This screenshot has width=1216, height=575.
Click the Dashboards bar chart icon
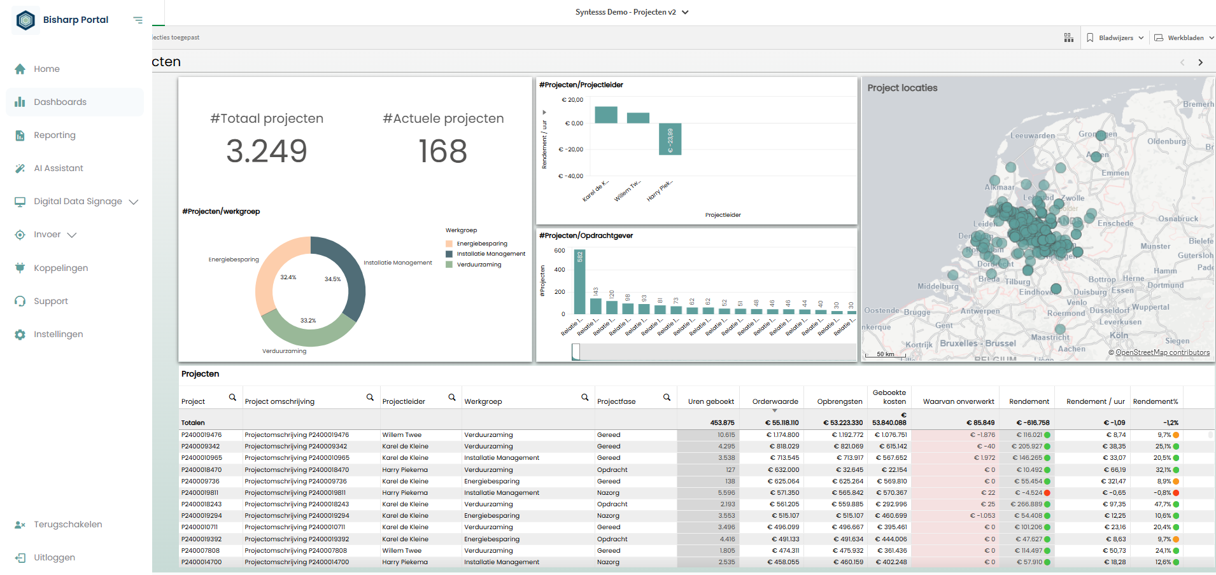point(20,102)
